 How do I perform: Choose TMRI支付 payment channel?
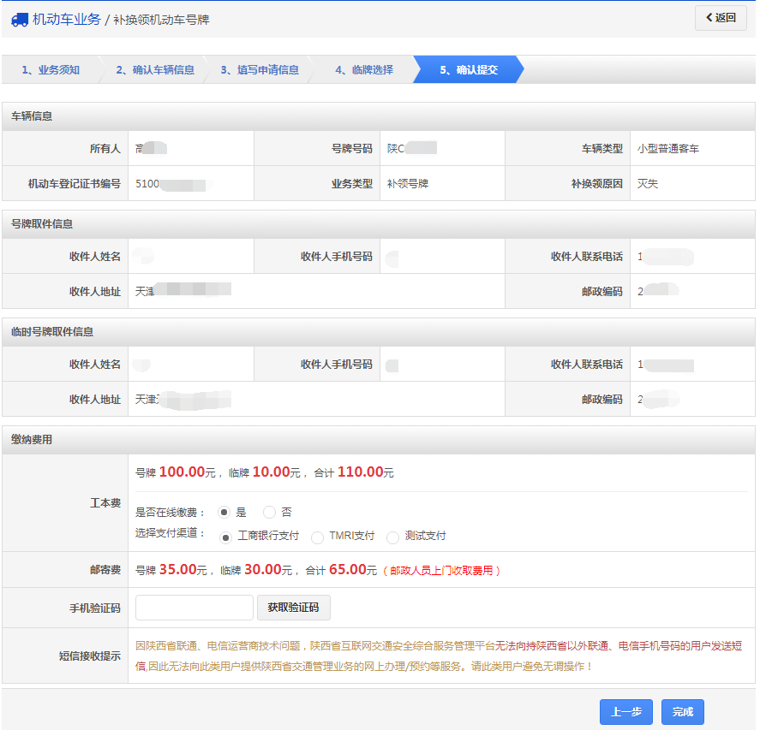[317, 537]
